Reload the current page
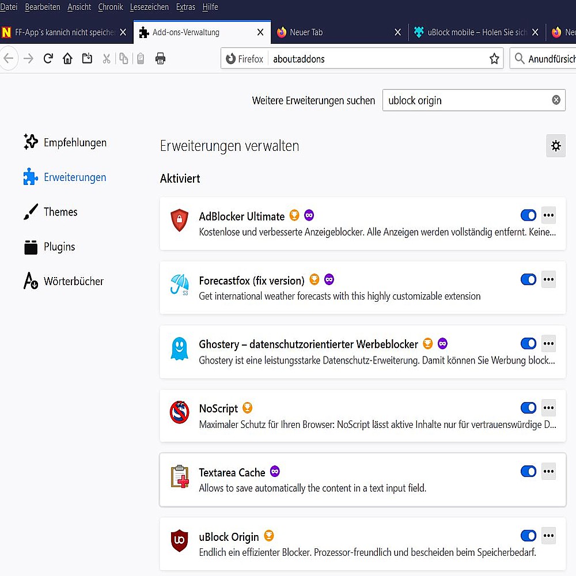Screen dimensions: 576x576 [48, 58]
